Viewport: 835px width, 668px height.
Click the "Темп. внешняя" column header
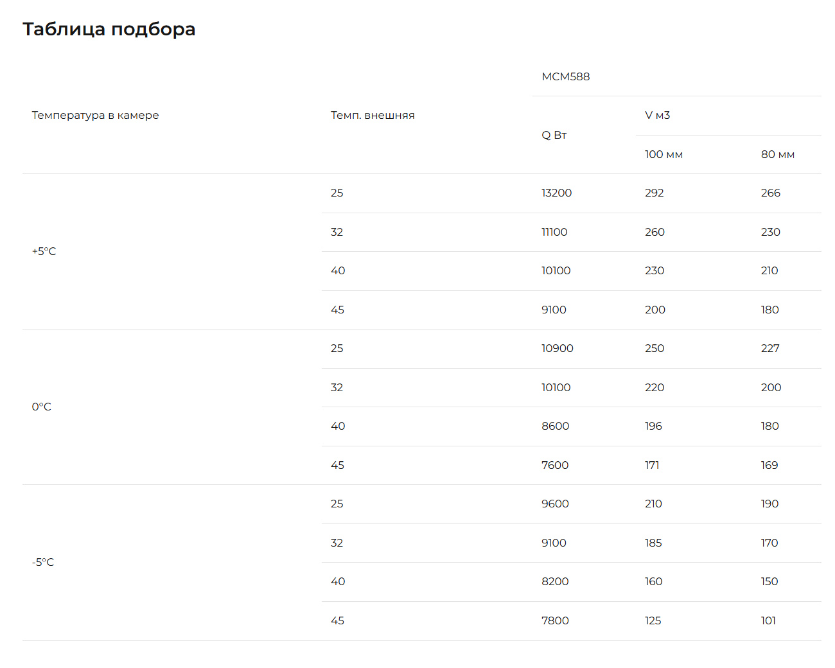(x=373, y=116)
